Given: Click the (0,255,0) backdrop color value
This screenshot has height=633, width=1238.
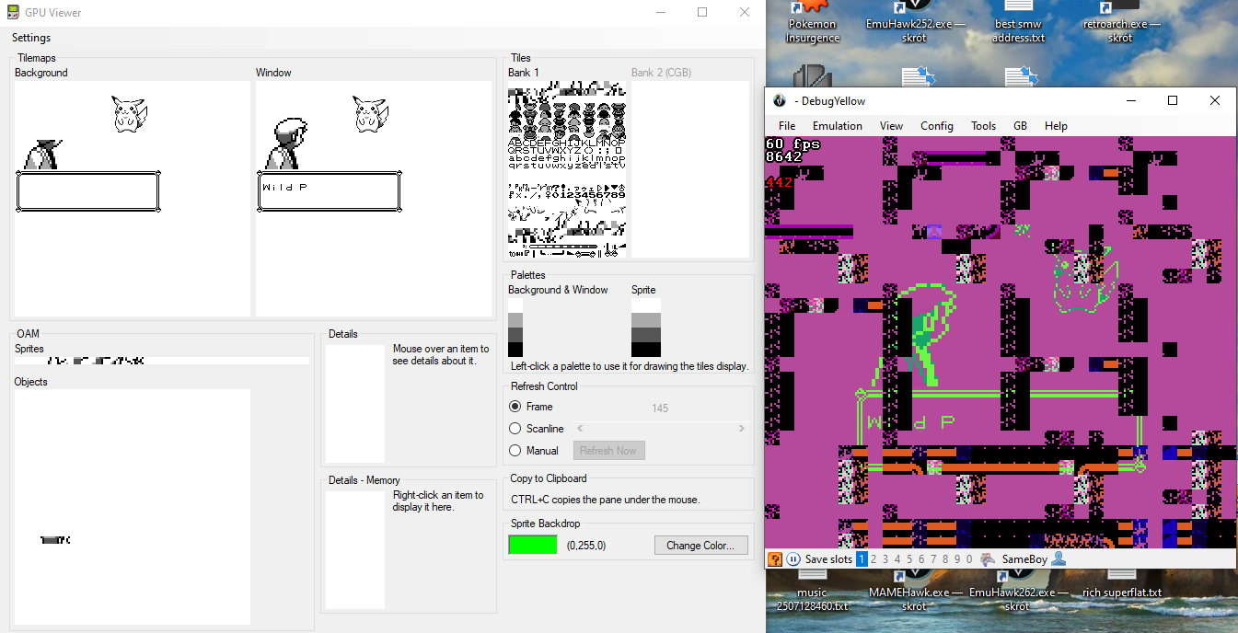Looking at the screenshot, I should tap(586, 546).
